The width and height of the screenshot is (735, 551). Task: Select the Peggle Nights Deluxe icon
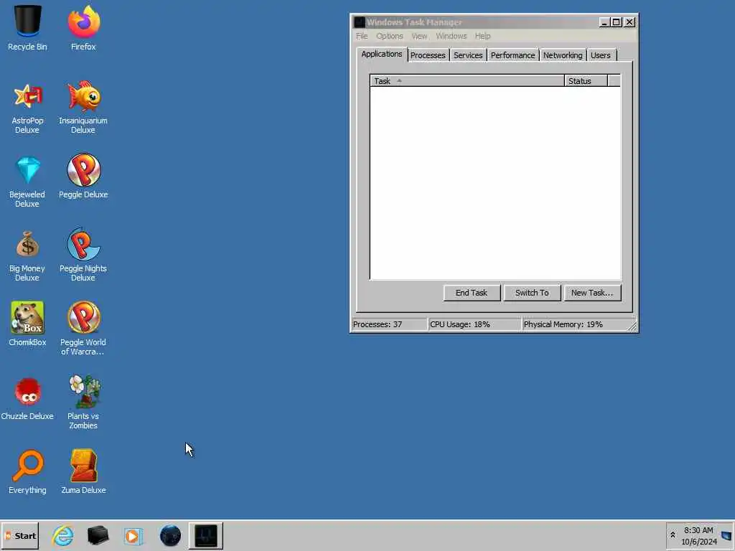pos(83,255)
